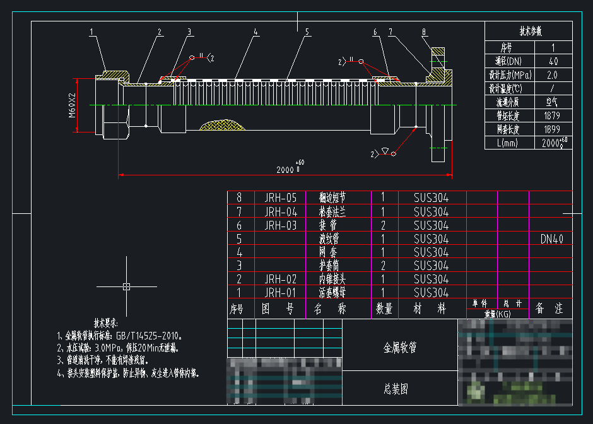The height and width of the screenshot is (424, 593).
Task: Select the 技术参数 table heading
Action: (531, 31)
